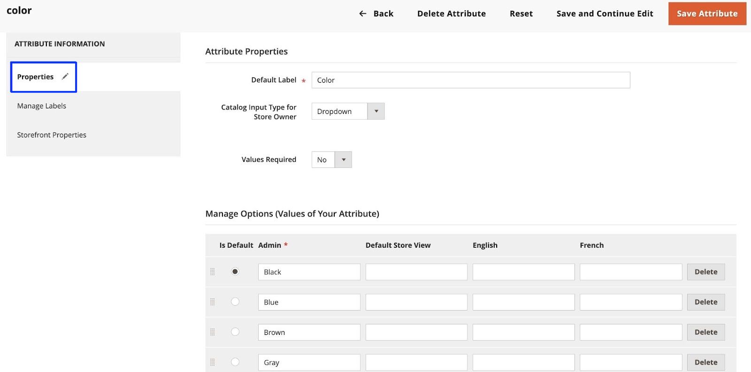751x372 pixels.
Task: Reset the attribute form
Action: click(x=521, y=14)
